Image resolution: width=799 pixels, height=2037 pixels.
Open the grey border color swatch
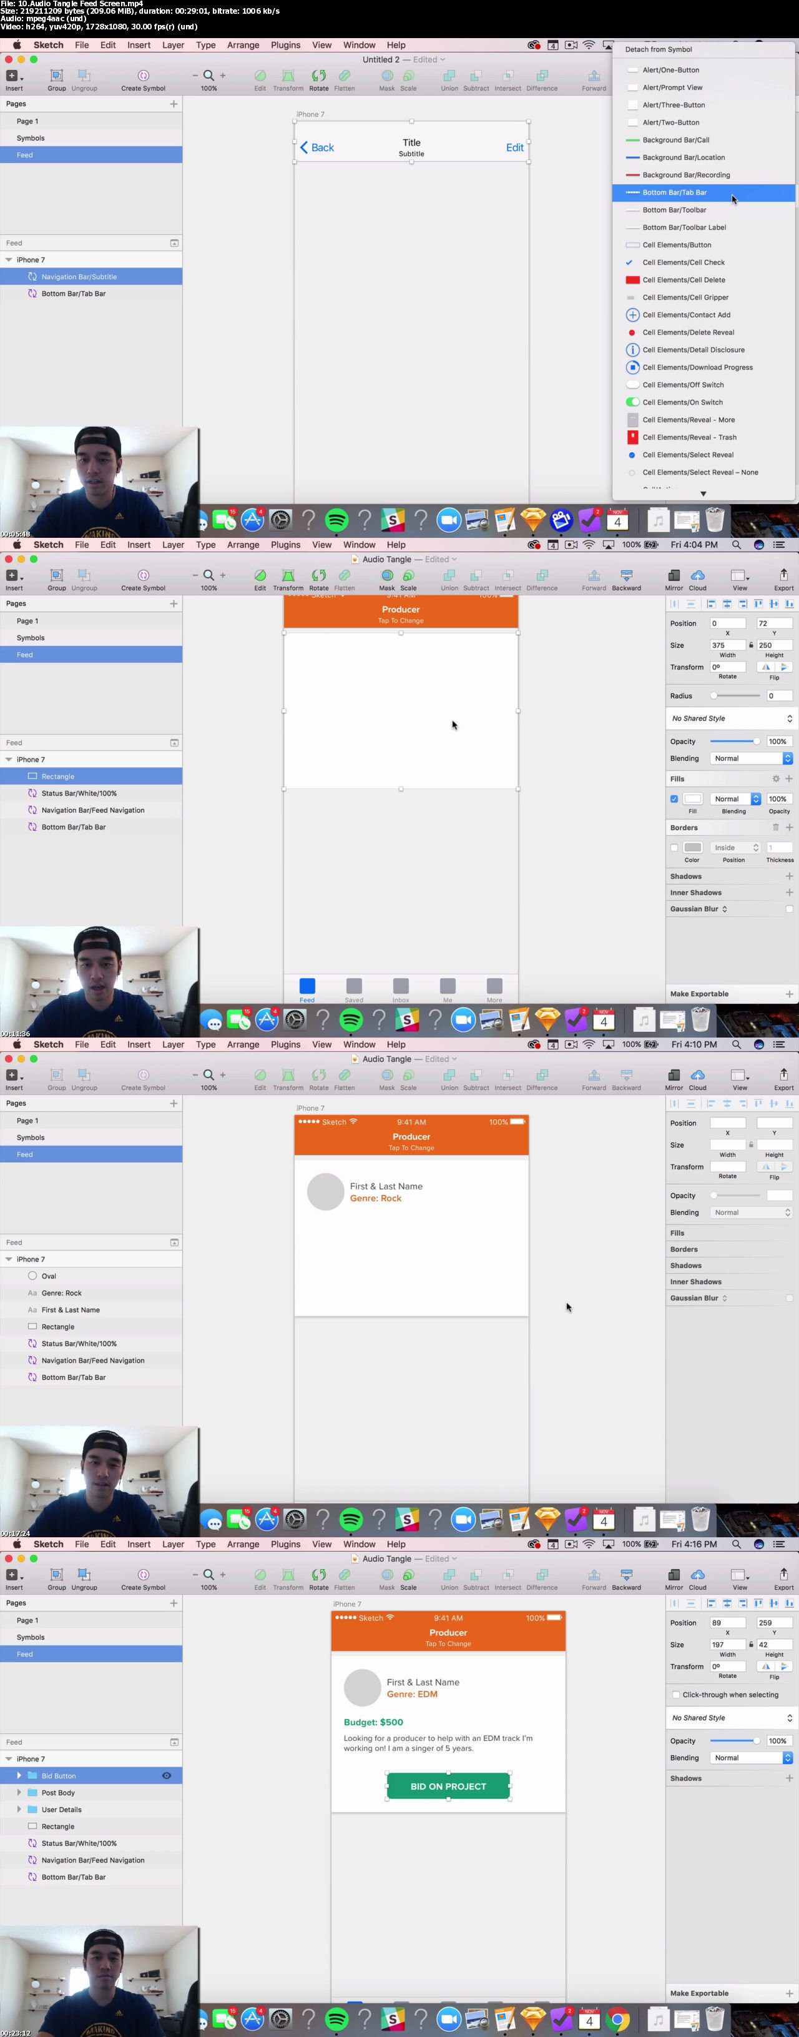(x=692, y=847)
